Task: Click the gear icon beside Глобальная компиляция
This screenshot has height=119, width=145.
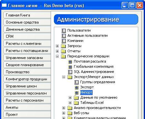Action: 70,67
